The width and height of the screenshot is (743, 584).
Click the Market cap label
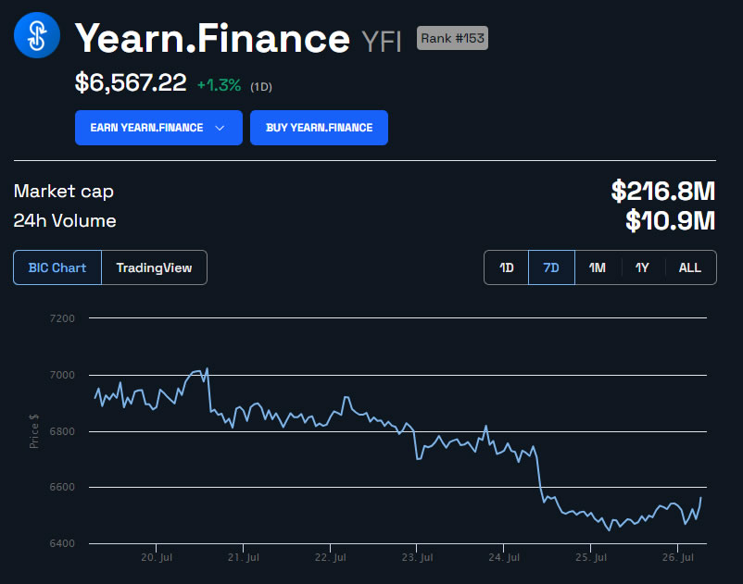(x=64, y=192)
